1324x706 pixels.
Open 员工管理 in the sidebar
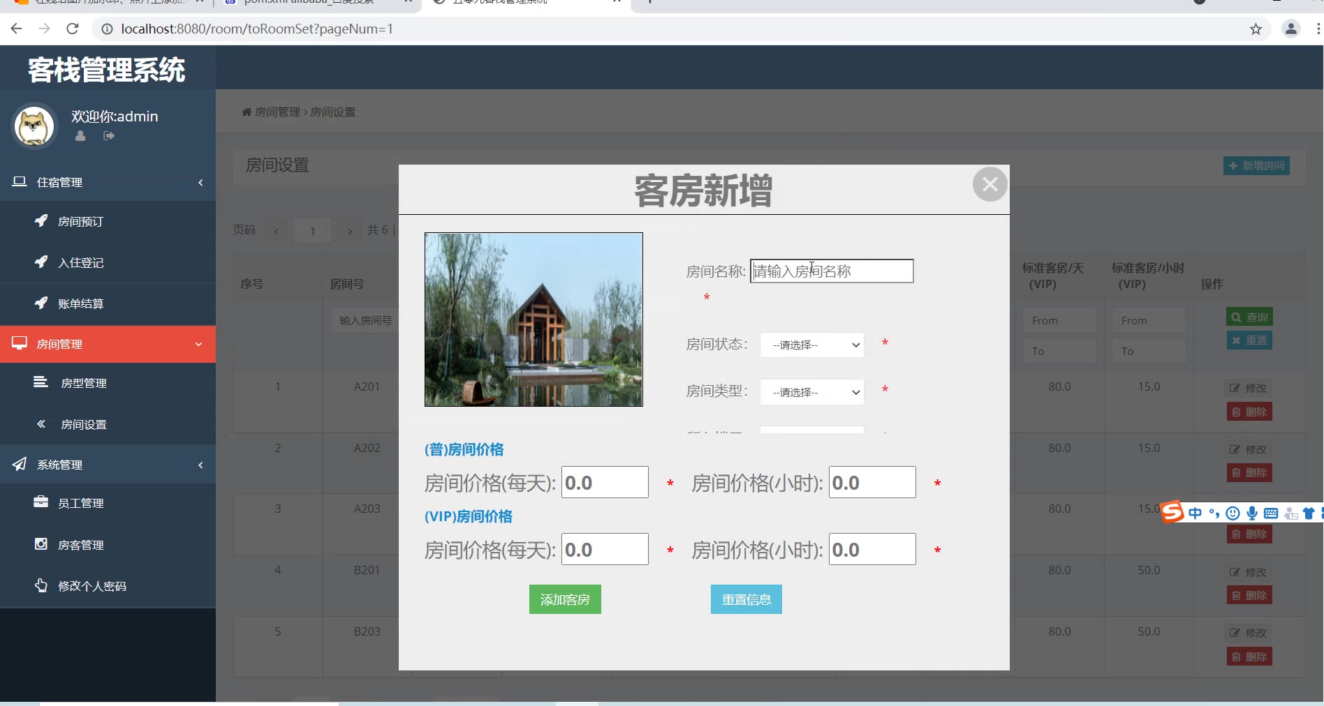coord(108,503)
